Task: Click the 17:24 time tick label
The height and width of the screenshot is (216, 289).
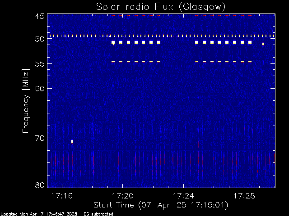Action: click(184, 196)
